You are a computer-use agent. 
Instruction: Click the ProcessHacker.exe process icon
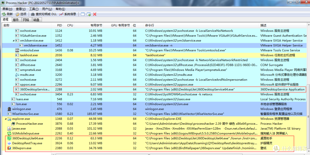tap(13, 124)
